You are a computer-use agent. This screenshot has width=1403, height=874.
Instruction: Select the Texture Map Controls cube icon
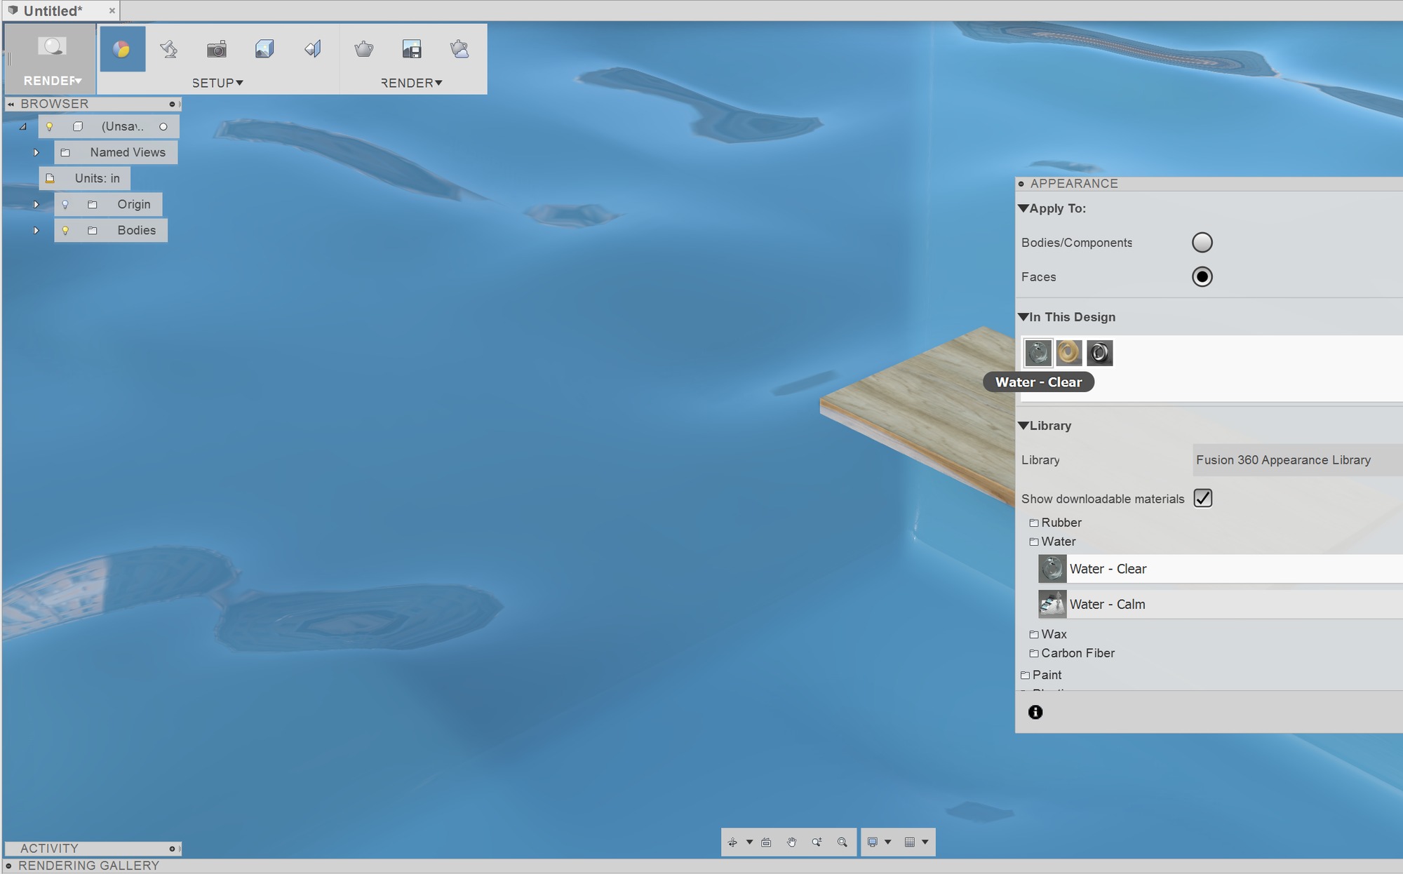coord(264,48)
